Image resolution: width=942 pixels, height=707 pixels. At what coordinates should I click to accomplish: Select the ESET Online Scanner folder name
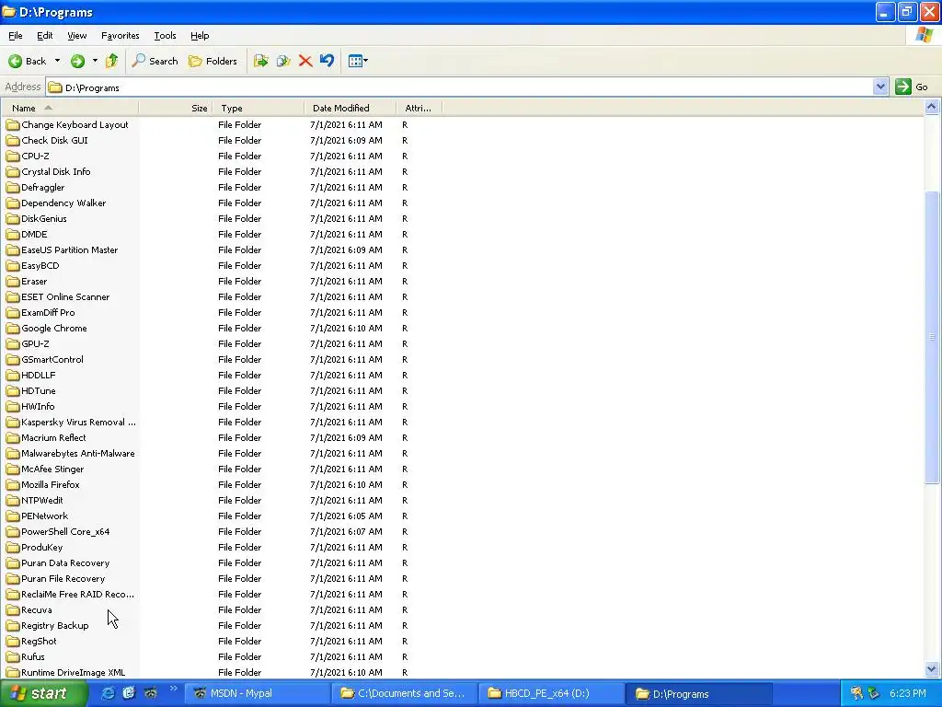point(65,297)
